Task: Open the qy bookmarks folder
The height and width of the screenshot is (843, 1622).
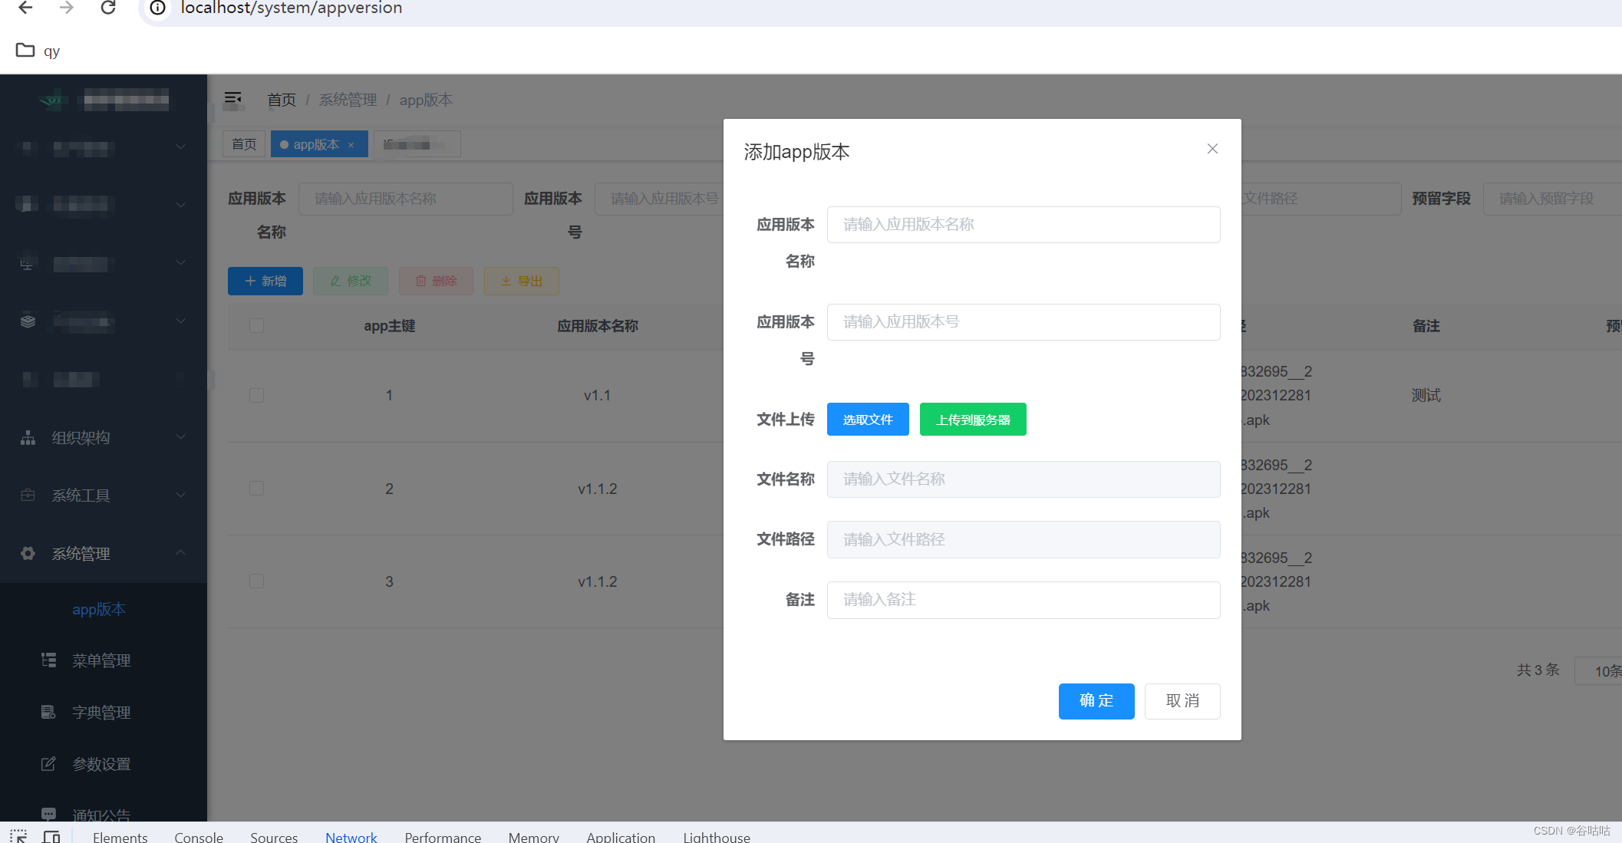Action: (38, 51)
